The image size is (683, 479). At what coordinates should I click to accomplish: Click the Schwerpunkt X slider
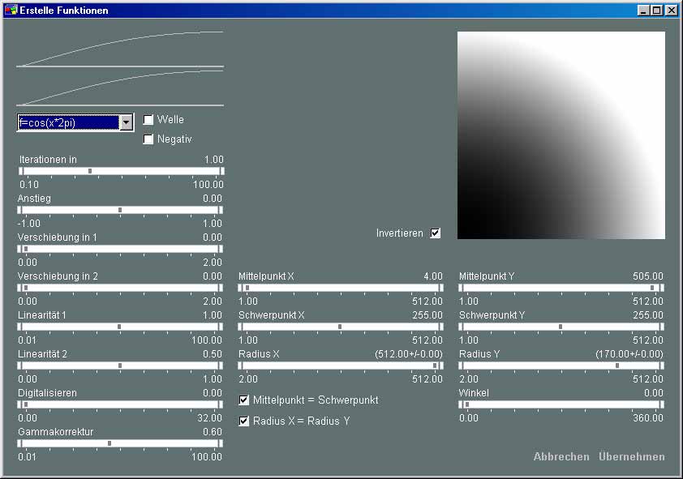pos(341,327)
